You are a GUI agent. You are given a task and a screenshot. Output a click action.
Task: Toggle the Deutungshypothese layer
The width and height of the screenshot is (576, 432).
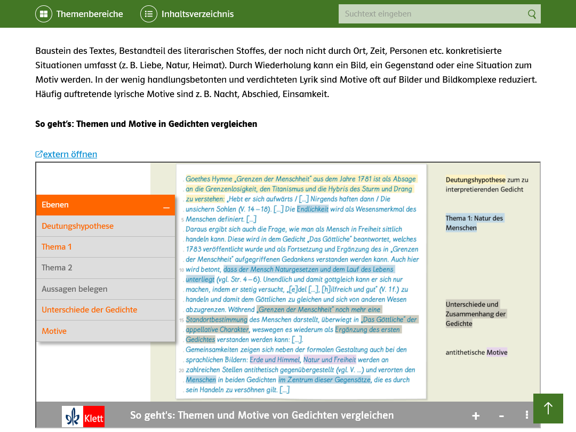(x=106, y=226)
